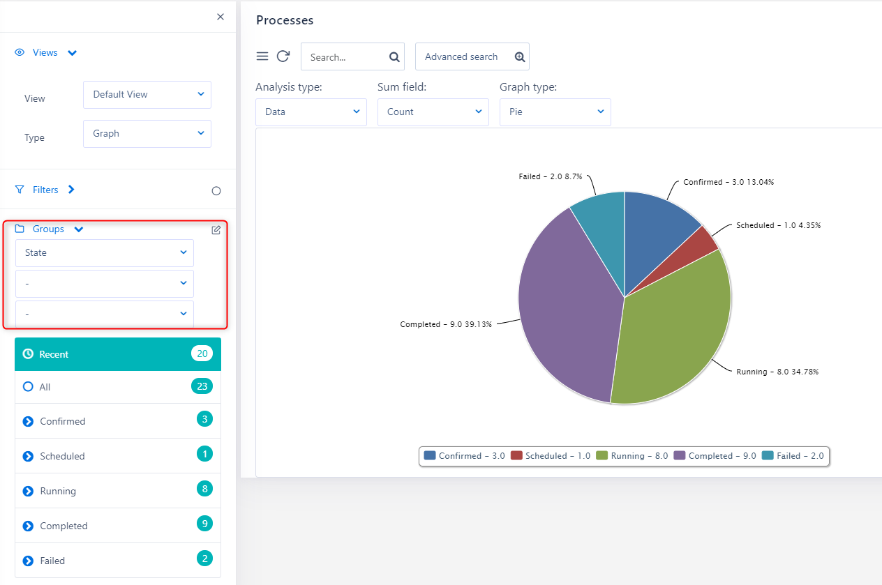Open the State grouping dropdown

(105, 252)
